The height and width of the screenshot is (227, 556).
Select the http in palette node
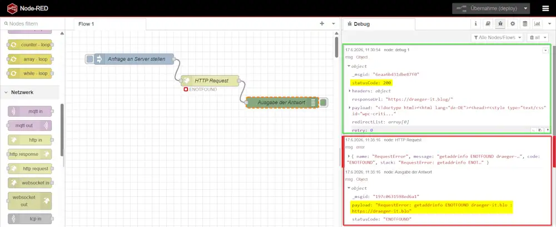tap(30, 140)
